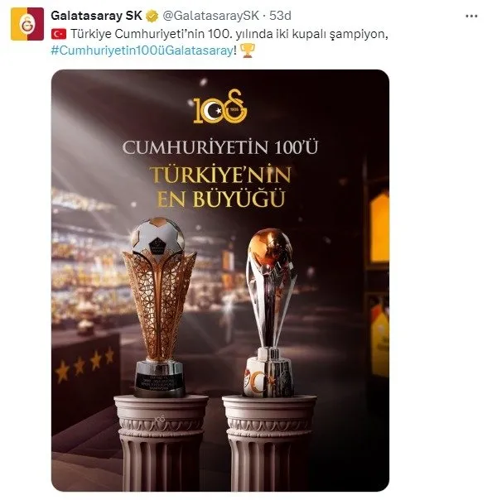The image size is (492, 500).
Task: Click the right pedestal column
Action: [x=268, y=443]
